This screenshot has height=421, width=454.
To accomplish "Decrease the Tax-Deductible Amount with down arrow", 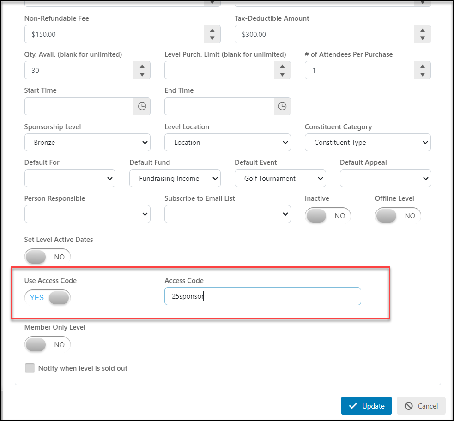I will tap(423, 38).
